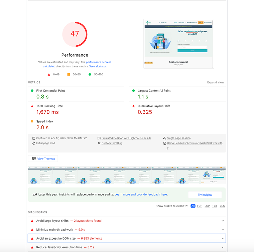The height and width of the screenshot is (252, 254).
Task: Filter audits by LCP
Action: (207, 206)
